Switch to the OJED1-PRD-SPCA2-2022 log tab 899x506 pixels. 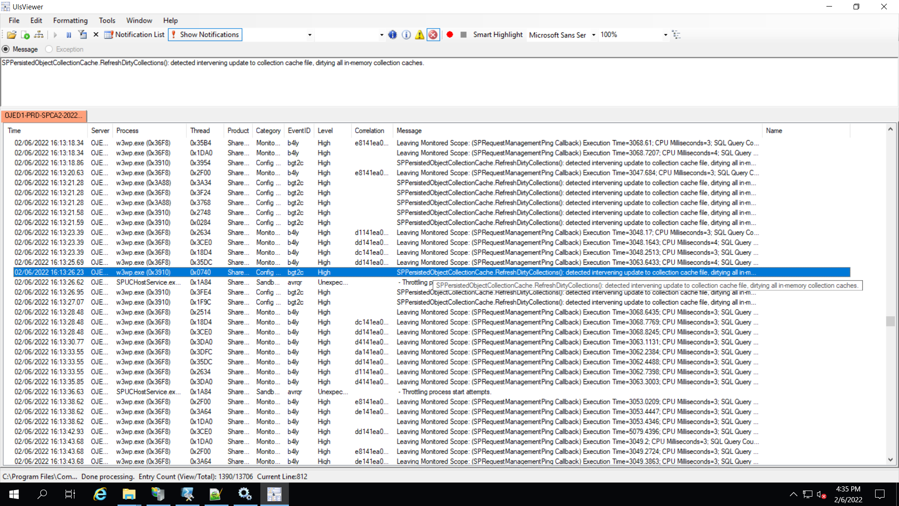[x=44, y=115]
